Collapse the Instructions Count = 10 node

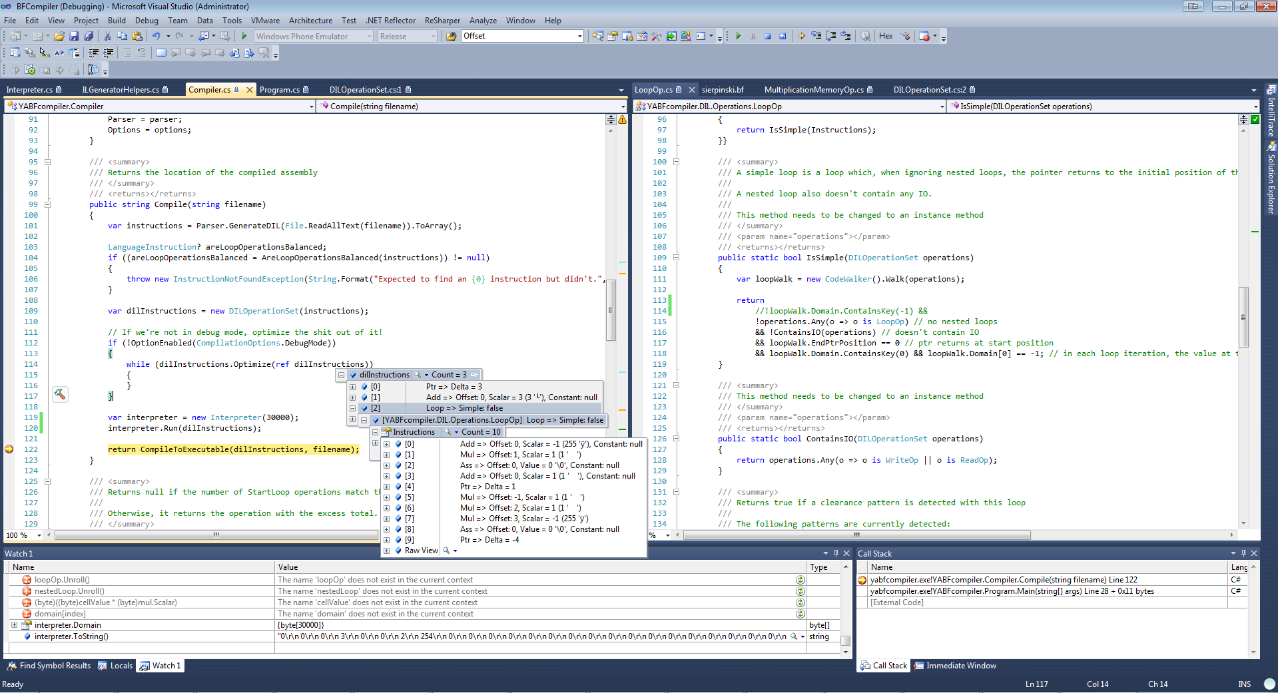376,432
